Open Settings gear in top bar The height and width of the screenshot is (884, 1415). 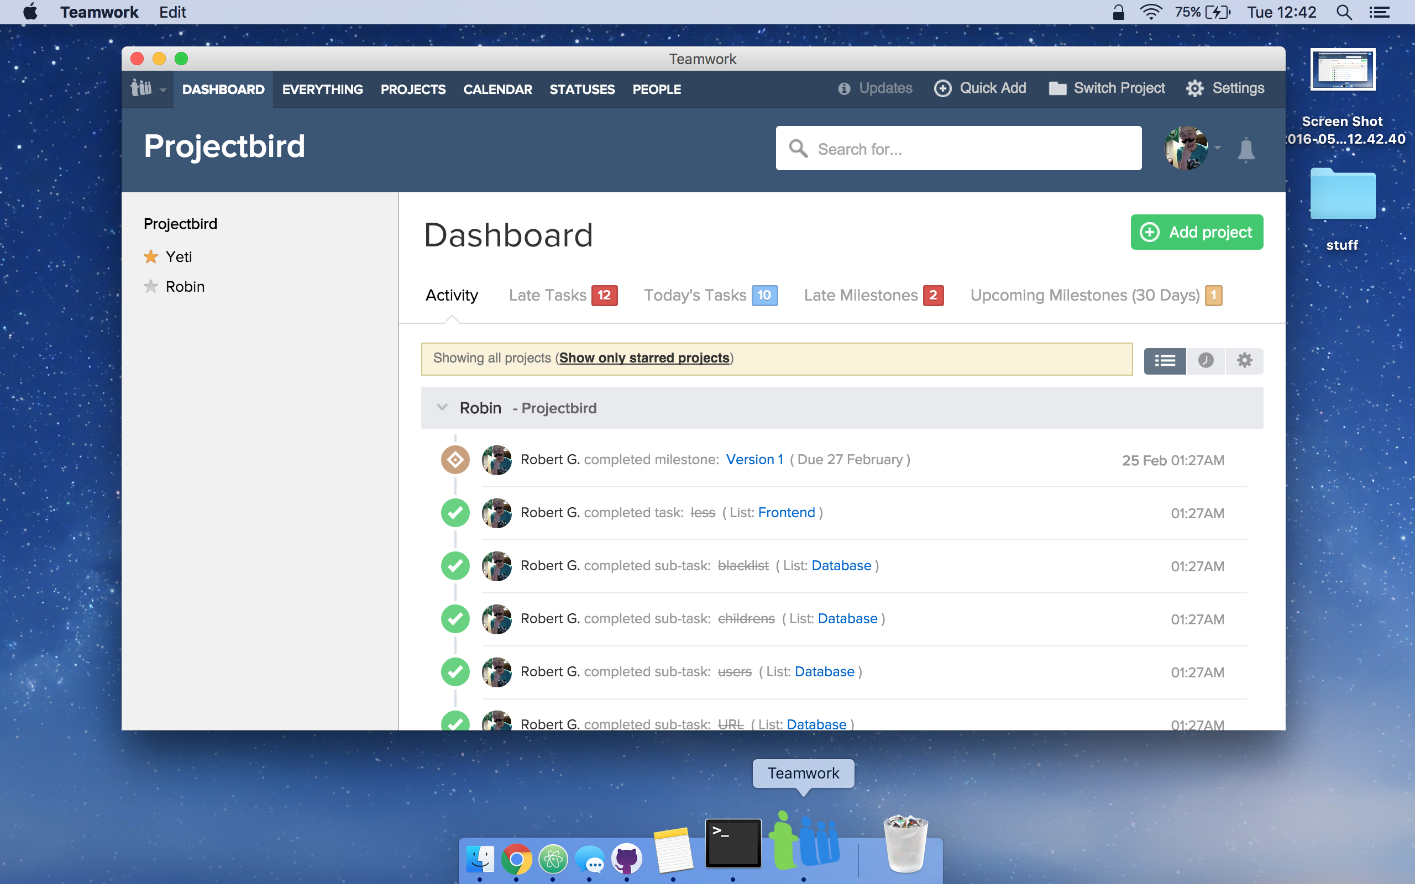(1194, 88)
